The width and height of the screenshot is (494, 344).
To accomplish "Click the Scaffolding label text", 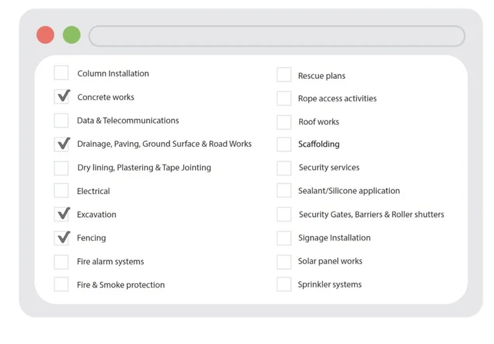I will [x=319, y=144].
